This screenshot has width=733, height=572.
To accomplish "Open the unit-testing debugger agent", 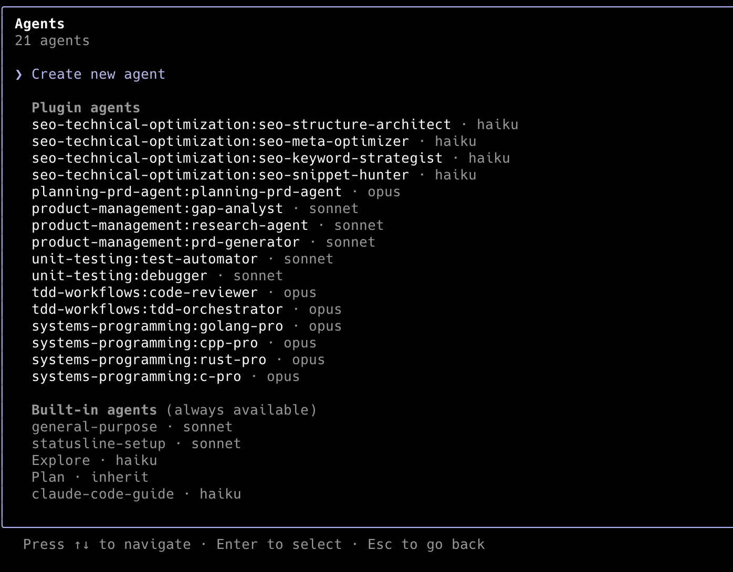I will (x=119, y=276).
